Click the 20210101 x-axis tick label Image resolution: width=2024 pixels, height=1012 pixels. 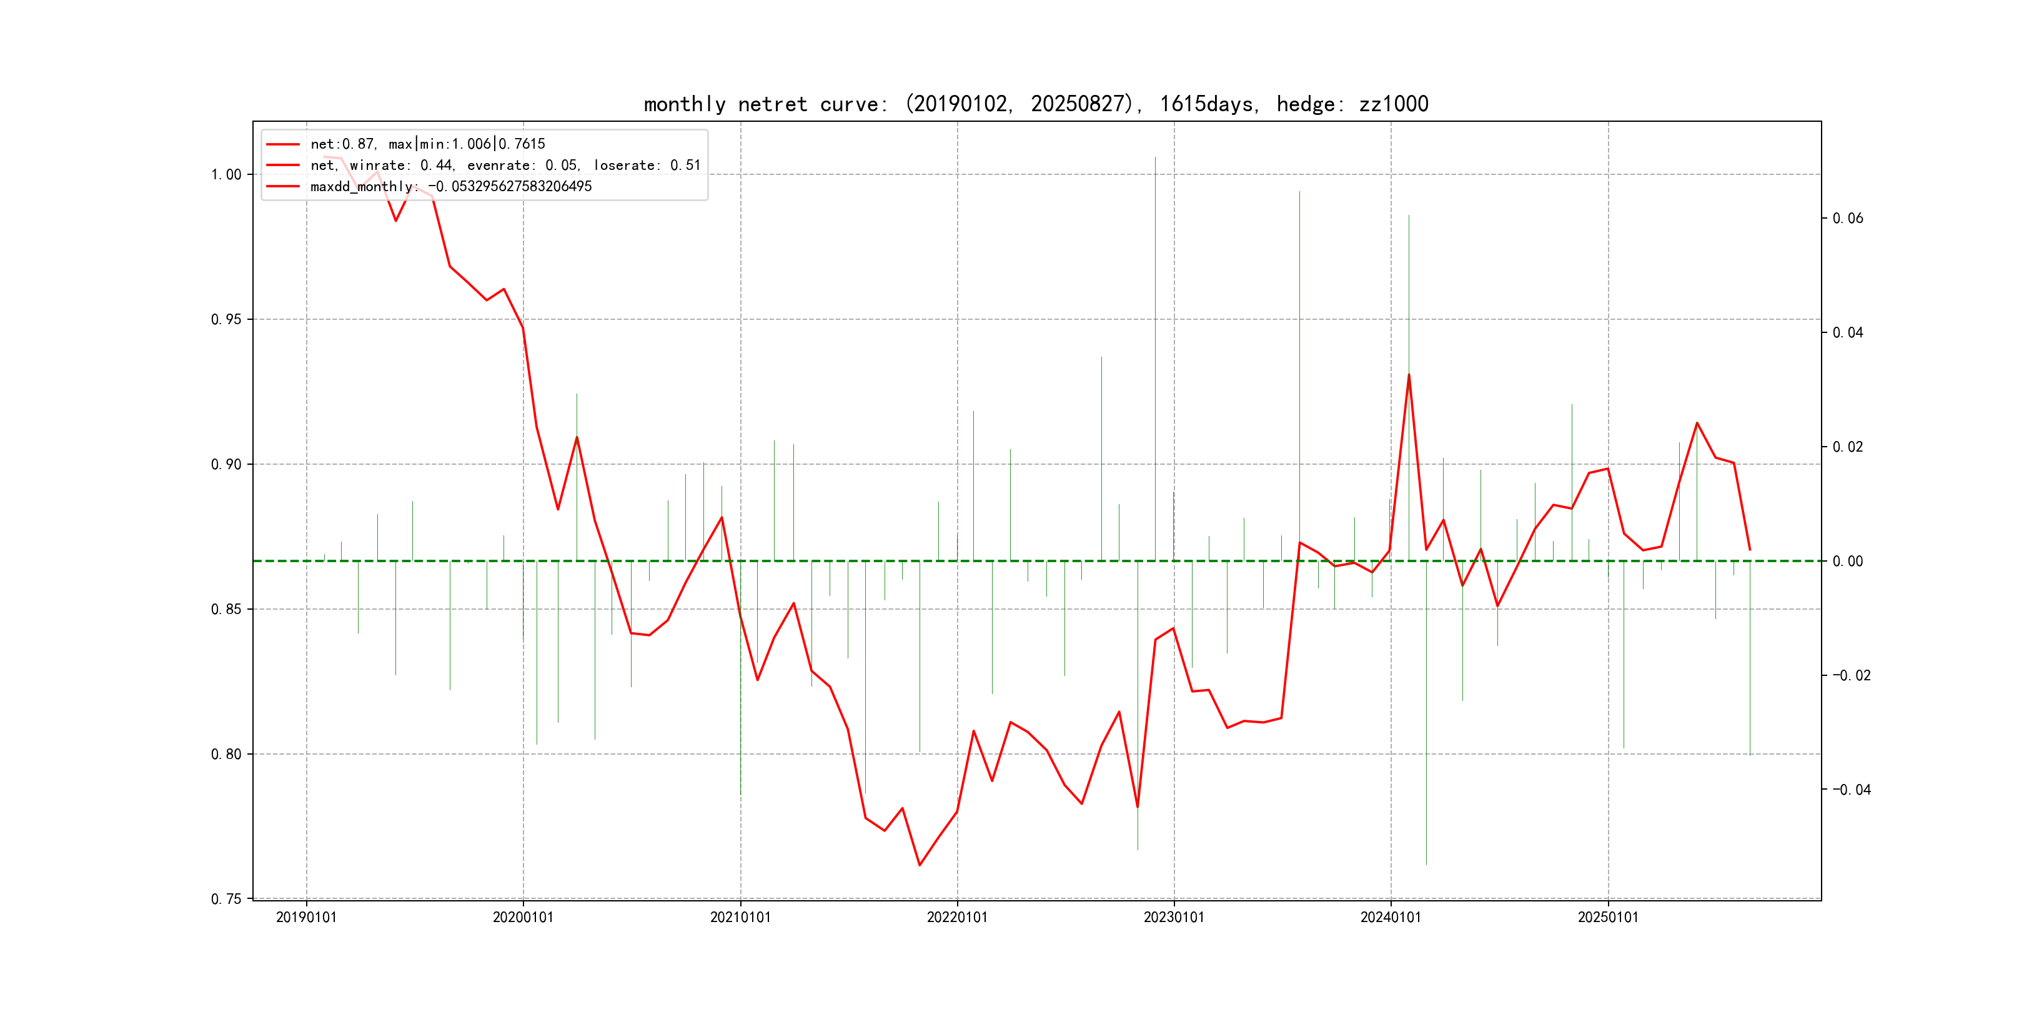(x=740, y=917)
